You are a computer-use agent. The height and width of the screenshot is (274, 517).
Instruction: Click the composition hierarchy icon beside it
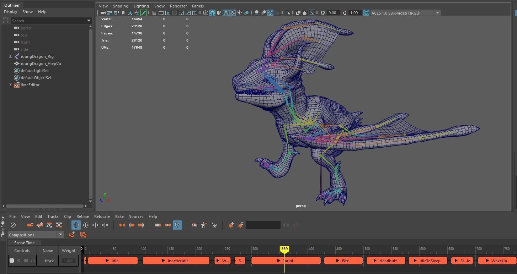pyautogui.click(x=83, y=235)
